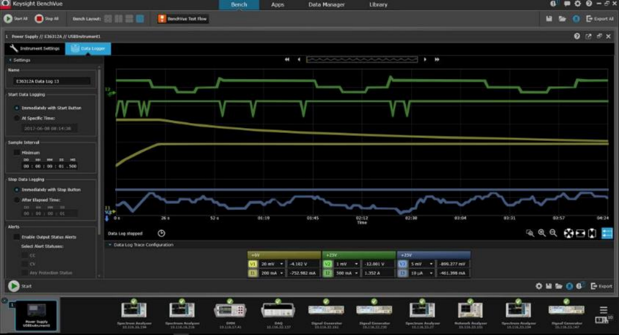Switch to the Instrument Settings tab

click(x=35, y=49)
